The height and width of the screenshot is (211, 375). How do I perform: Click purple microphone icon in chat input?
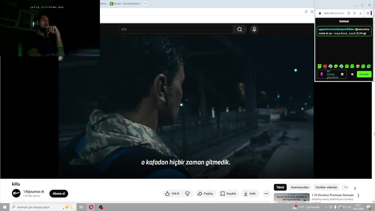click(x=321, y=74)
